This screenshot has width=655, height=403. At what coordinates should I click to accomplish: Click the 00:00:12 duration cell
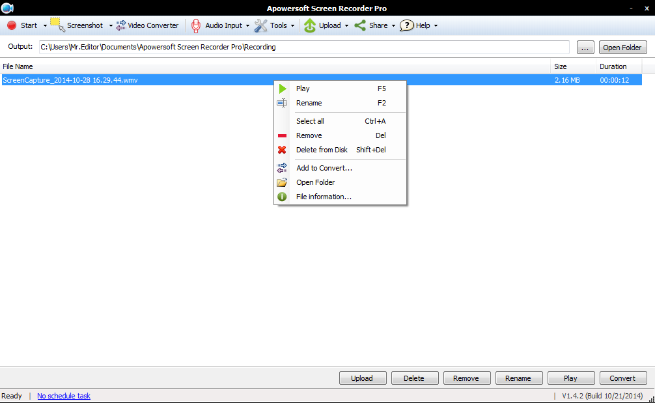tap(614, 80)
